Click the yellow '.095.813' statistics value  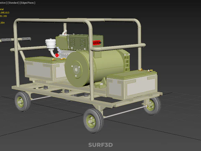pos(5,13)
